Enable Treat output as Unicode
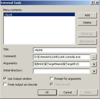 tap(5, 85)
